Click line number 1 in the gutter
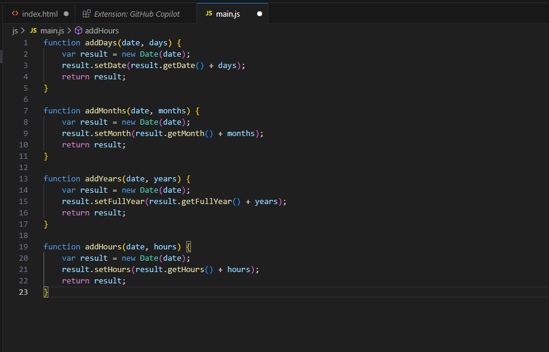The width and height of the screenshot is (549, 352). click(26, 43)
